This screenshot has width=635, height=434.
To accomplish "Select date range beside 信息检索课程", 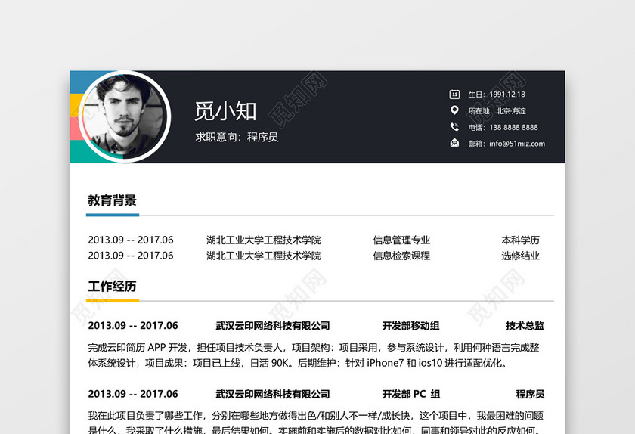I will coord(131,256).
